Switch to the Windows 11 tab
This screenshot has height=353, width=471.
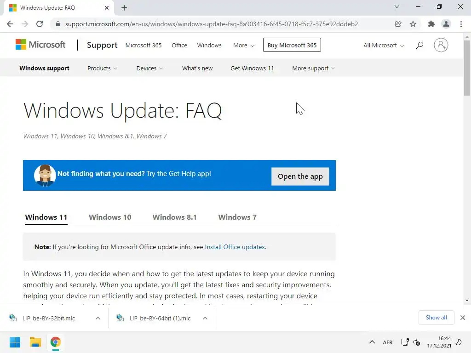click(x=46, y=217)
